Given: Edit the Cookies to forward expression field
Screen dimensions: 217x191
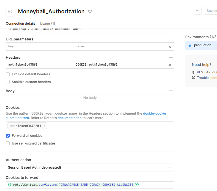Looking at the screenshot, I should click(x=90, y=185).
